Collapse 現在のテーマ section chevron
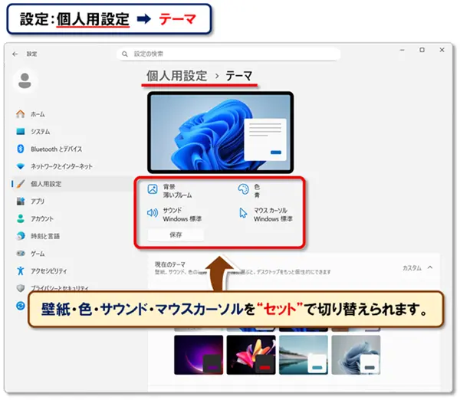 (x=430, y=267)
